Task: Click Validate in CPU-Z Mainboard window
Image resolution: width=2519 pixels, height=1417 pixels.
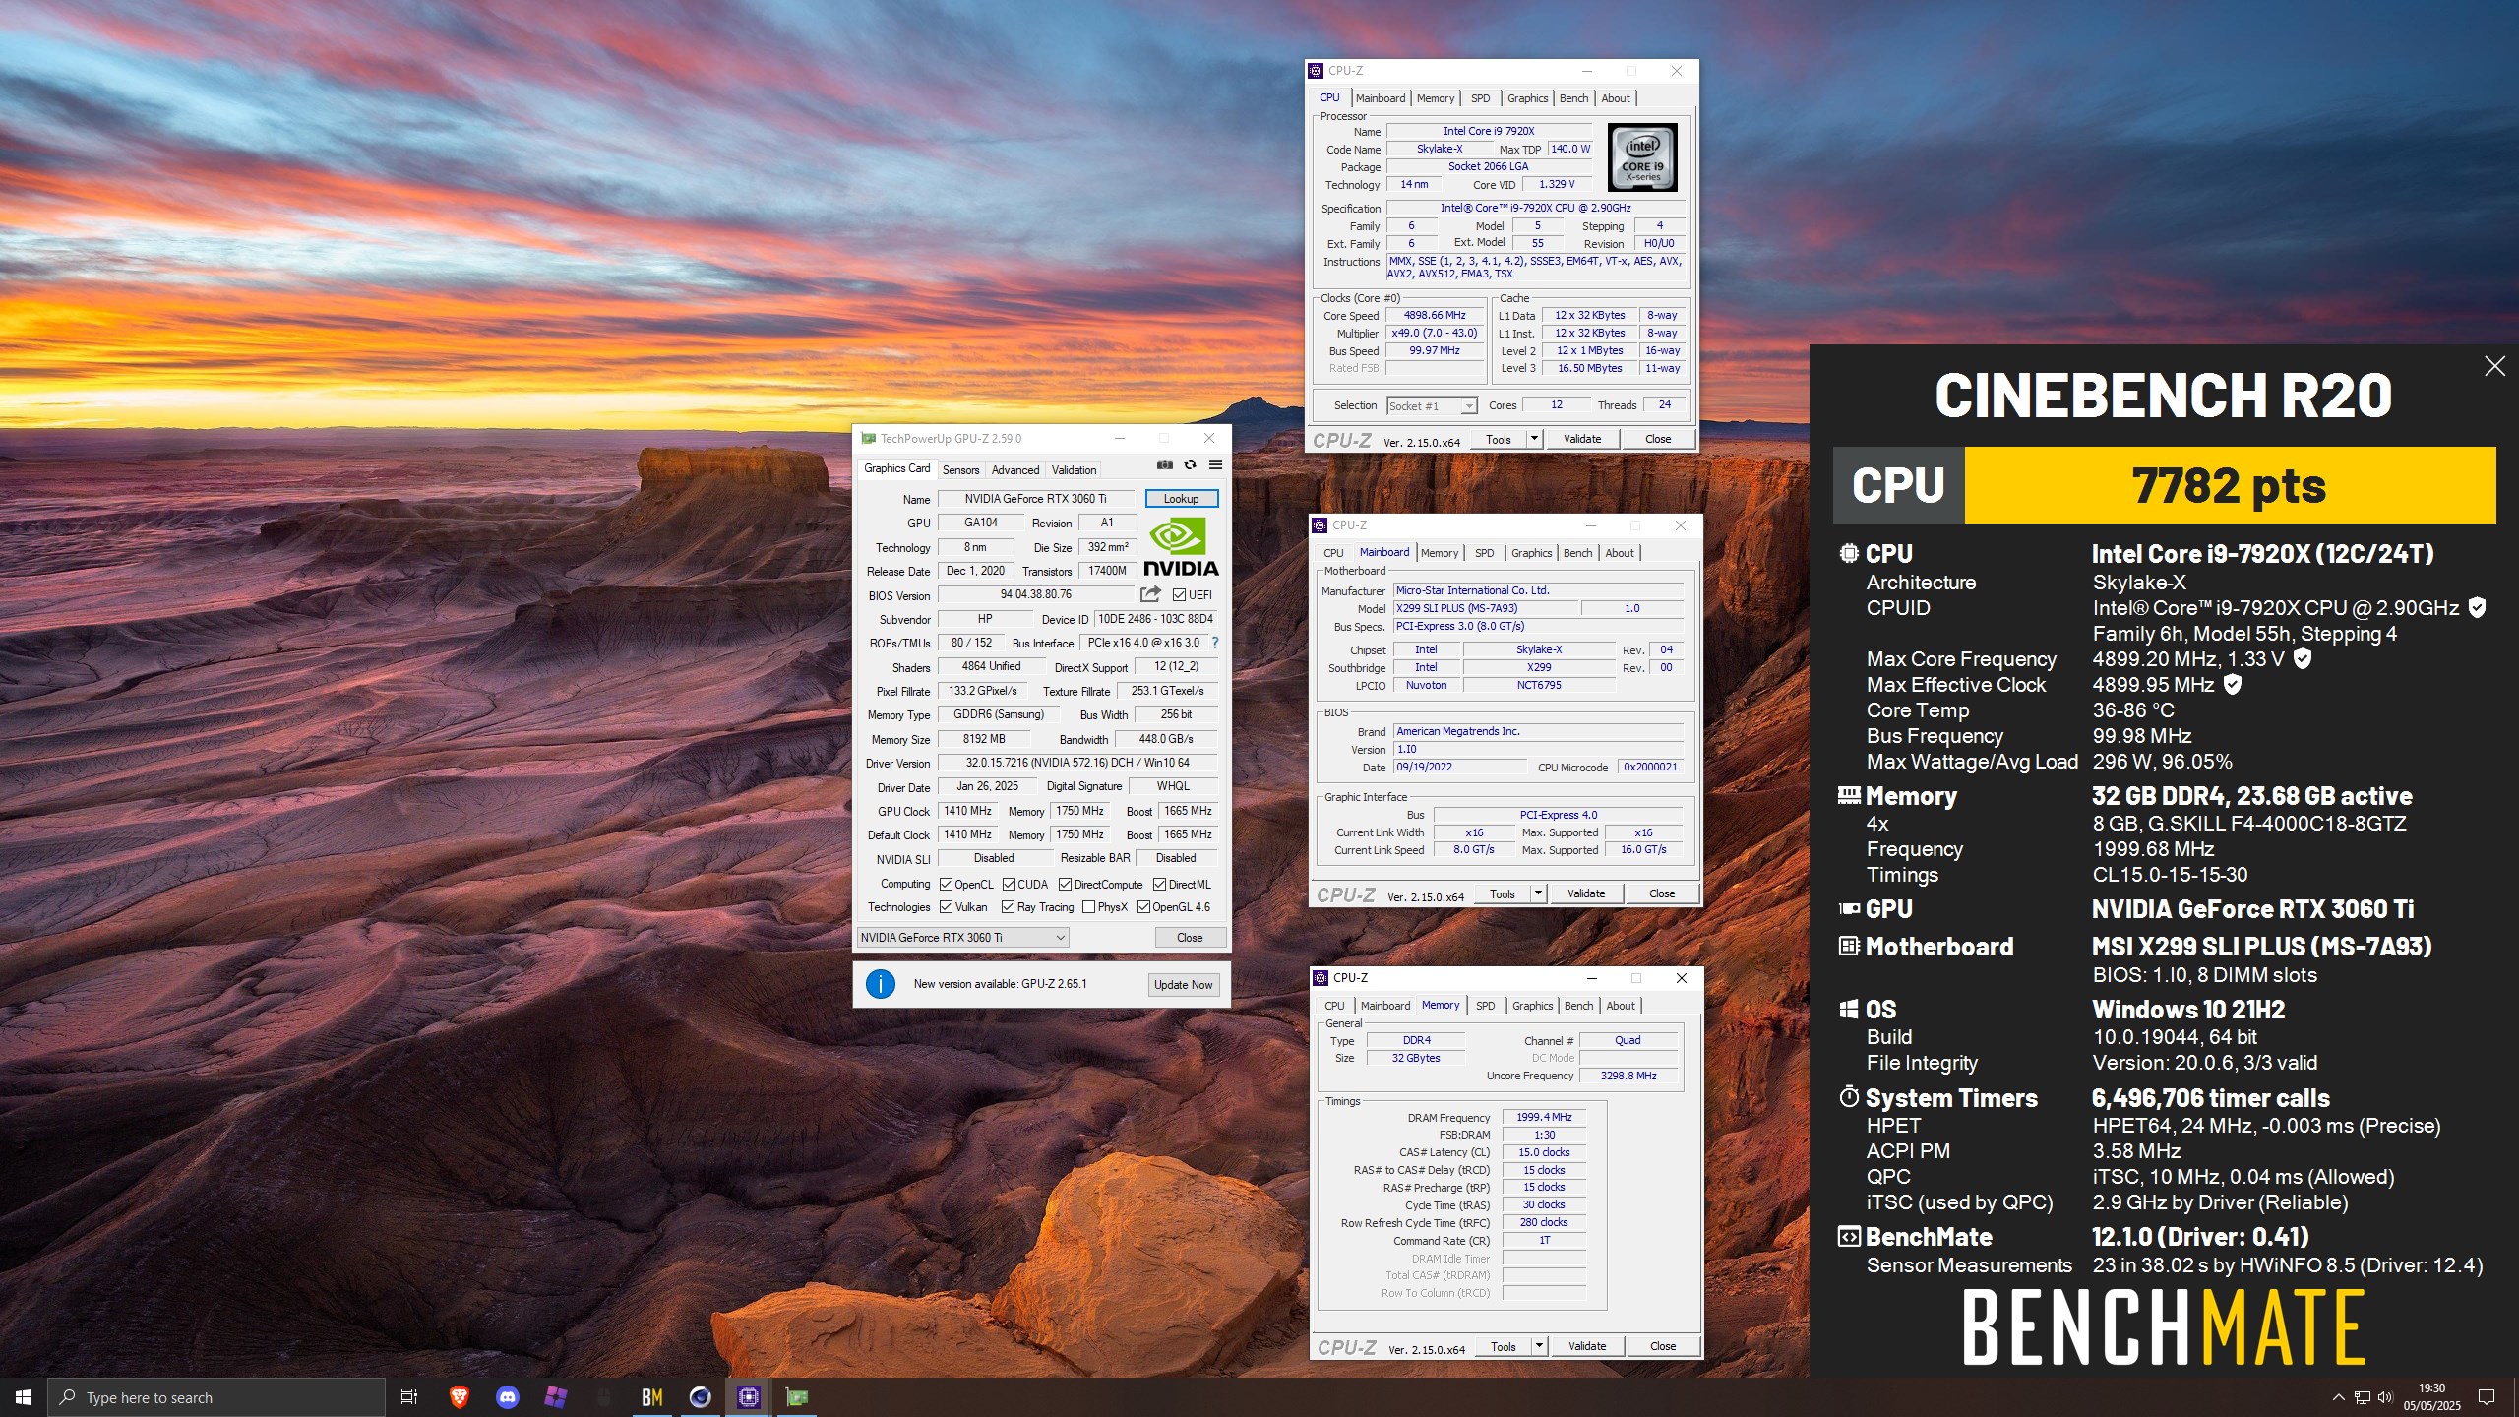Action: (1586, 893)
